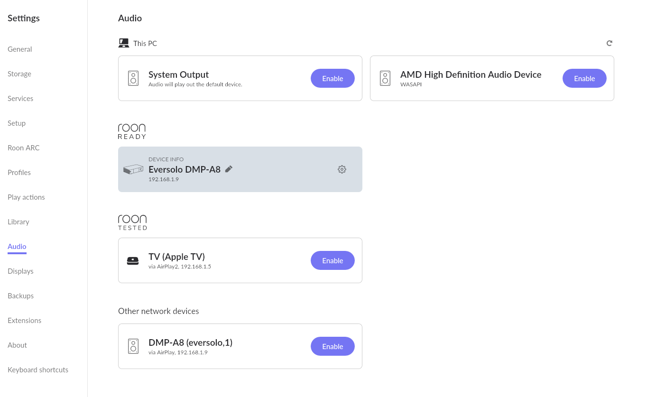This screenshot has width=665, height=397.
Task: Click the This PC computer icon
Action: point(124,43)
